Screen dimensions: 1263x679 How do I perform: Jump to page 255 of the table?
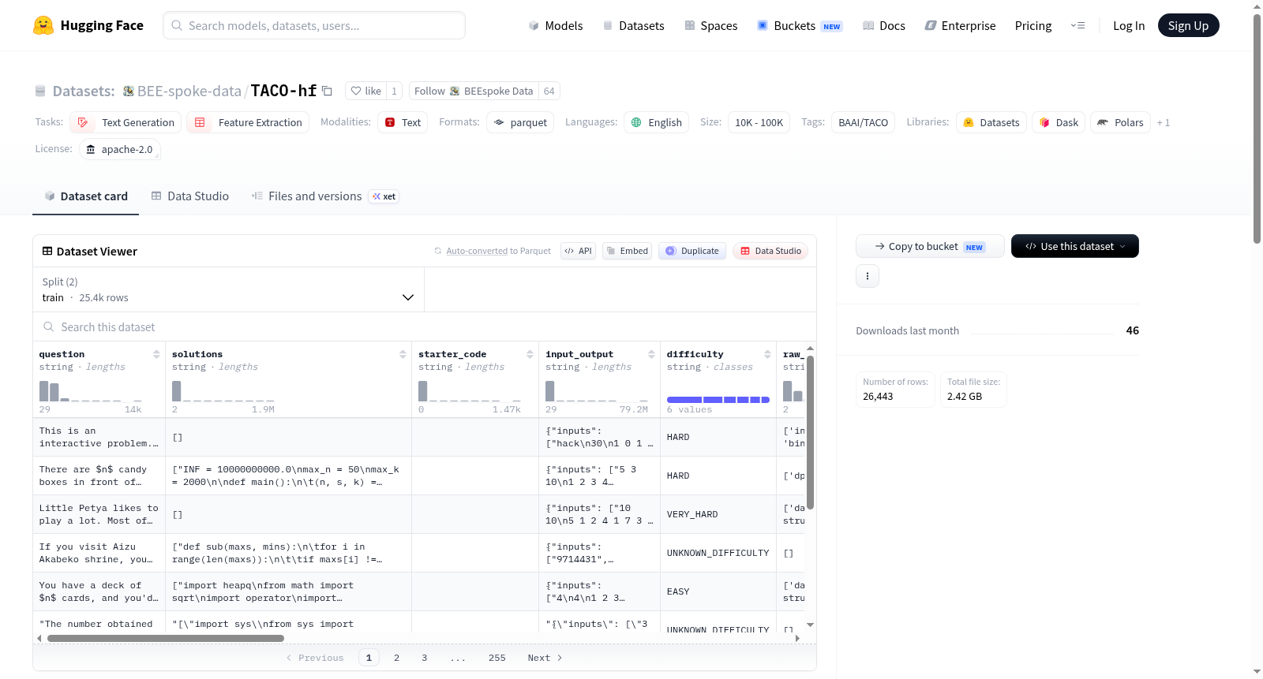coord(497,658)
